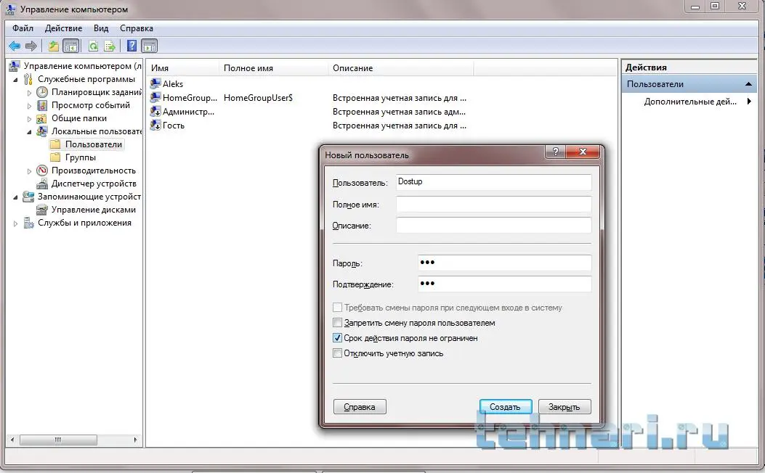
Task: Click the Встроенная учетная запись адм... description
Action: click(399, 112)
